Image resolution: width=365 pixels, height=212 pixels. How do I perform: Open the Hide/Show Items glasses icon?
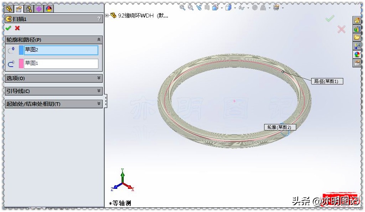[x=241, y=7]
